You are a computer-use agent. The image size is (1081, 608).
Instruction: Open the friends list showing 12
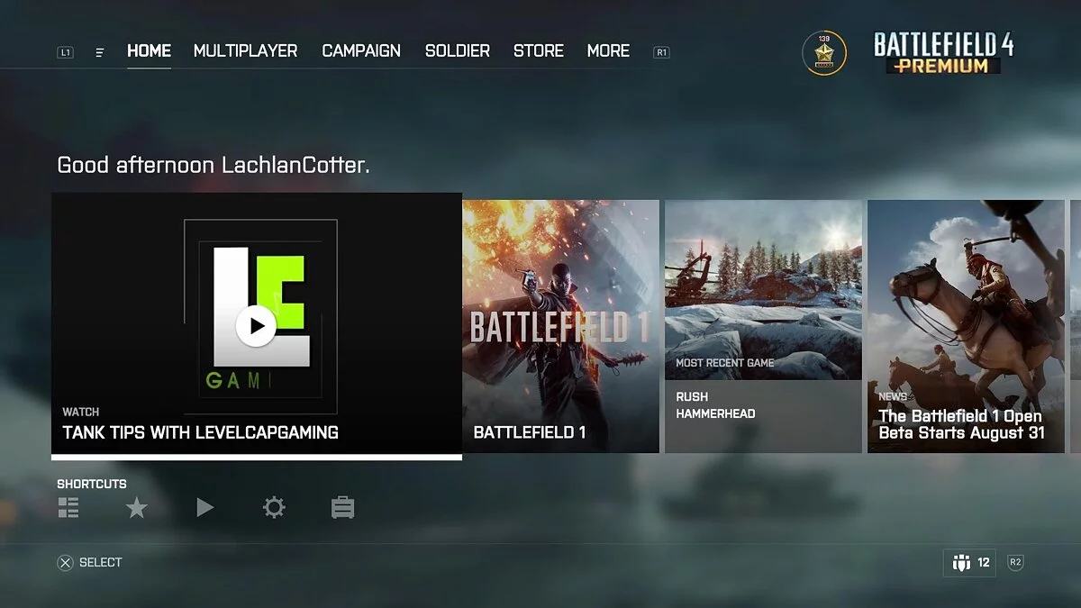click(970, 563)
